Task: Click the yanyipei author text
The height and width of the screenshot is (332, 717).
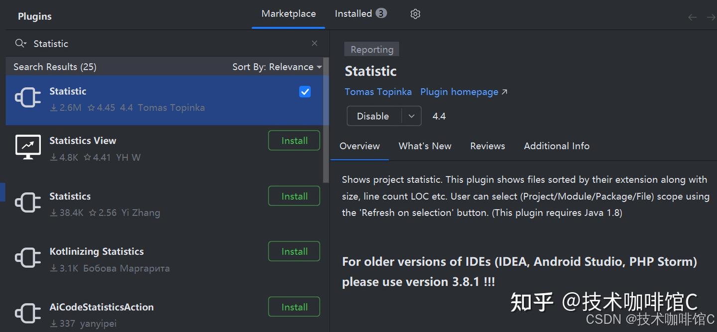Action: (100, 324)
